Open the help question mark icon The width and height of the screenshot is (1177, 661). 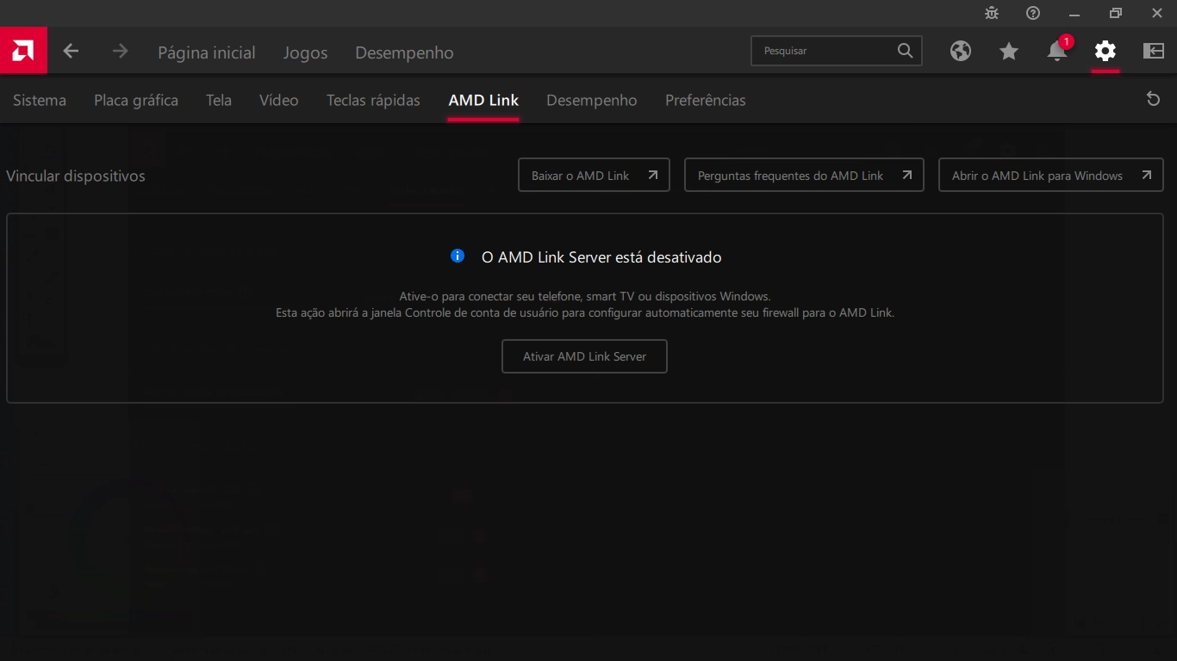tap(1033, 13)
